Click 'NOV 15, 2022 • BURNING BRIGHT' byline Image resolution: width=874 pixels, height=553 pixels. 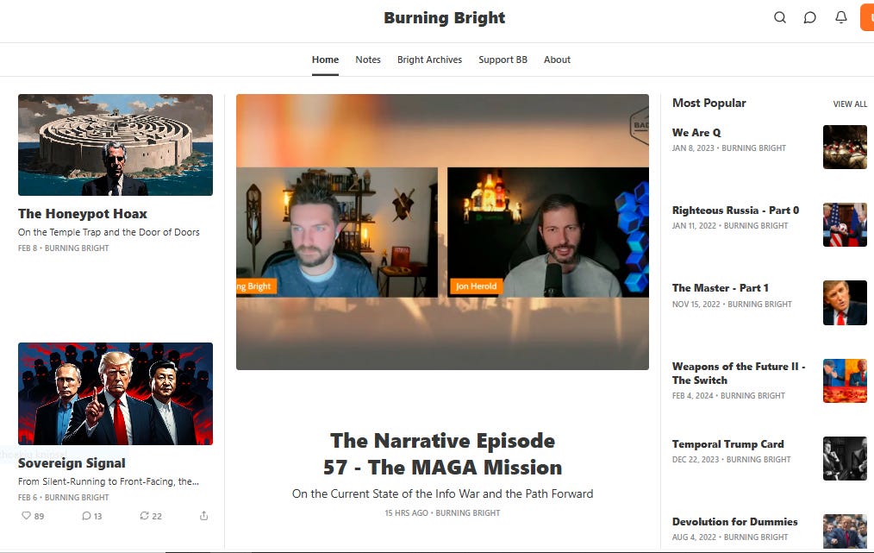click(x=732, y=305)
